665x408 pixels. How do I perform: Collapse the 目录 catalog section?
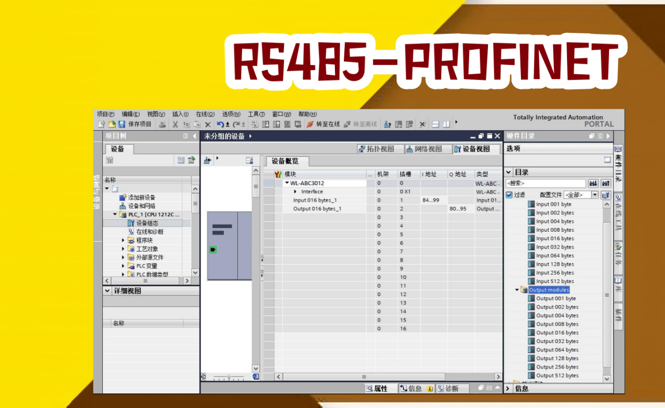point(508,172)
